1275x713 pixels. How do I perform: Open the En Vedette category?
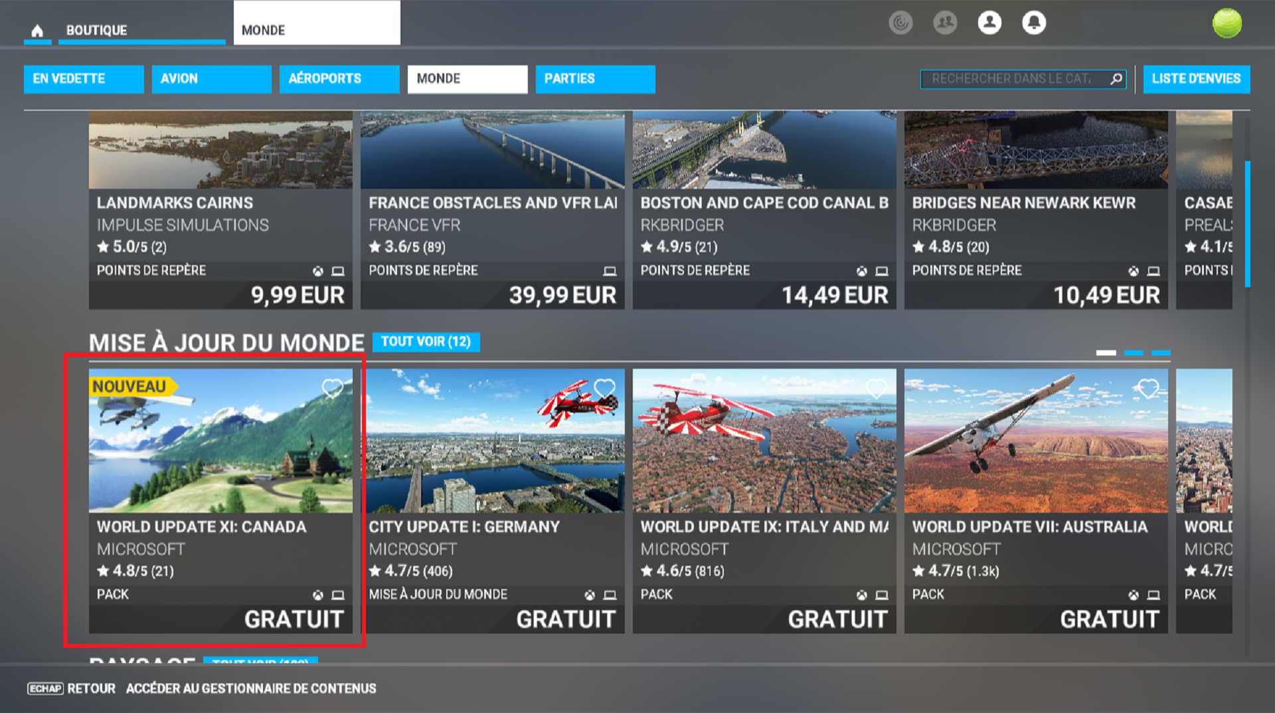click(84, 79)
